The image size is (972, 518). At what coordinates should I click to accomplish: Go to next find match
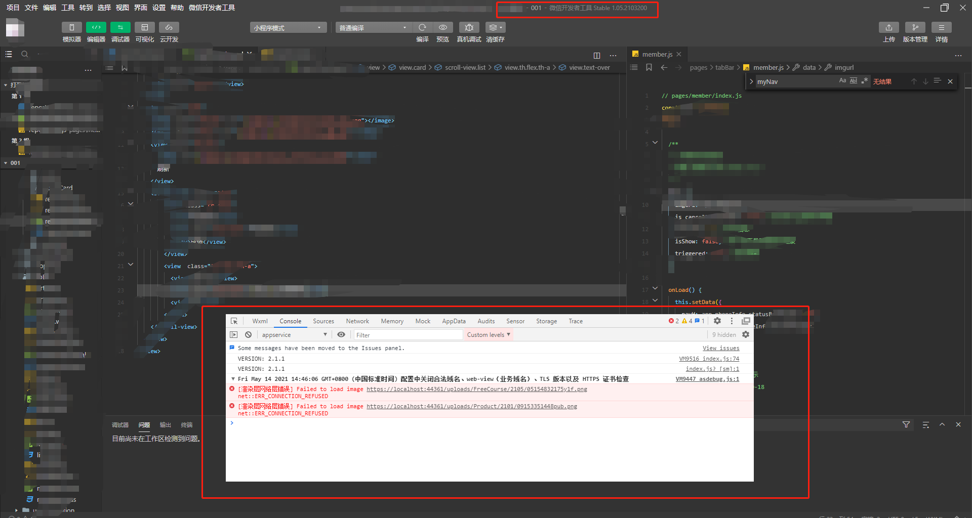pos(925,81)
